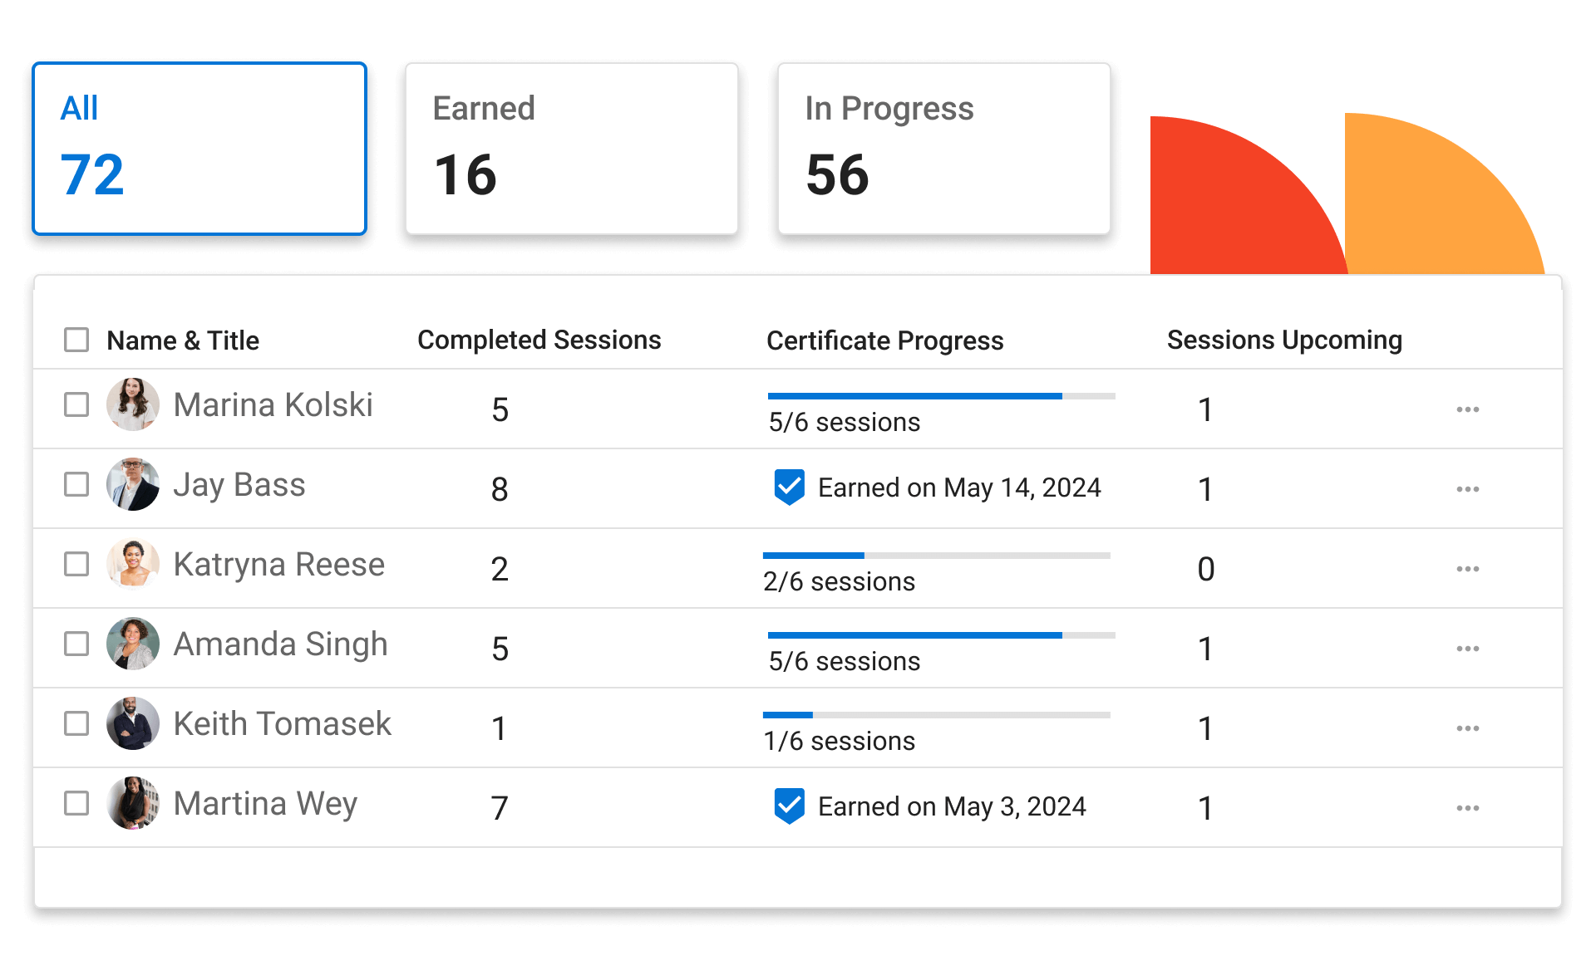
Task: Open the three-dot menu for Jay Bass
Action: [1467, 489]
